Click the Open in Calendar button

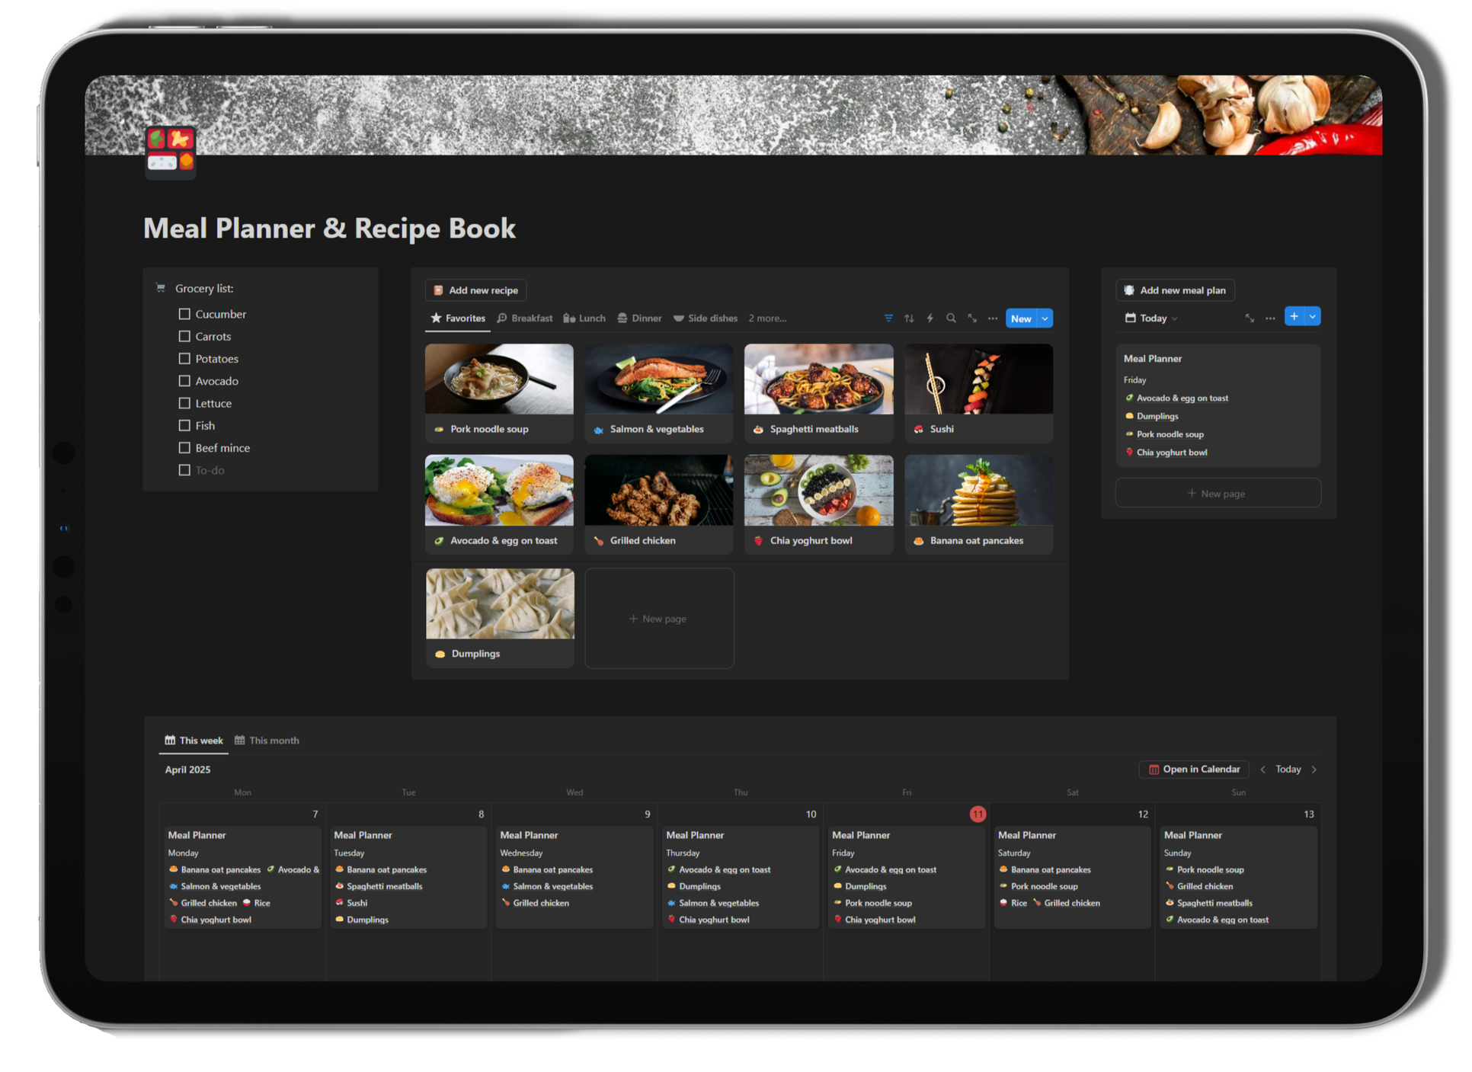point(1194,770)
